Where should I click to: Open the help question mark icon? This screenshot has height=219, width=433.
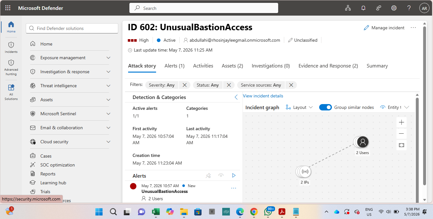pos(409,8)
